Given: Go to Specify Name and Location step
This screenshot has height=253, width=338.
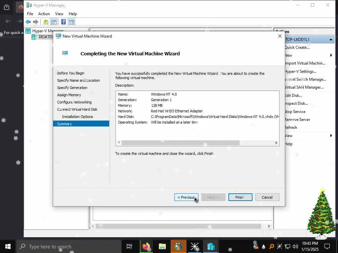Looking at the screenshot, I should pyautogui.click(x=79, y=80).
